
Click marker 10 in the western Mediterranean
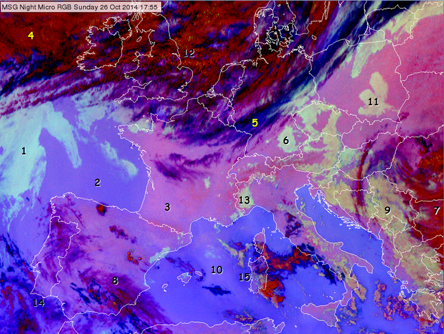click(x=216, y=270)
